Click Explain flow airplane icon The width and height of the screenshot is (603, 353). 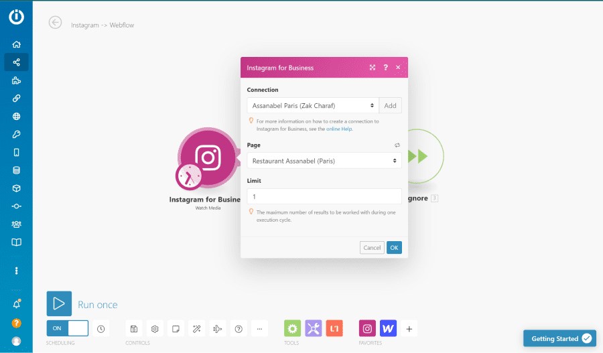[218, 329]
